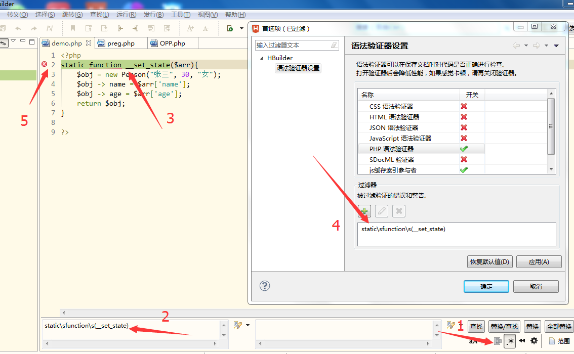574x354 pixels.
Task: Click the edit filter pencil icon
Action: pos(382,211)
